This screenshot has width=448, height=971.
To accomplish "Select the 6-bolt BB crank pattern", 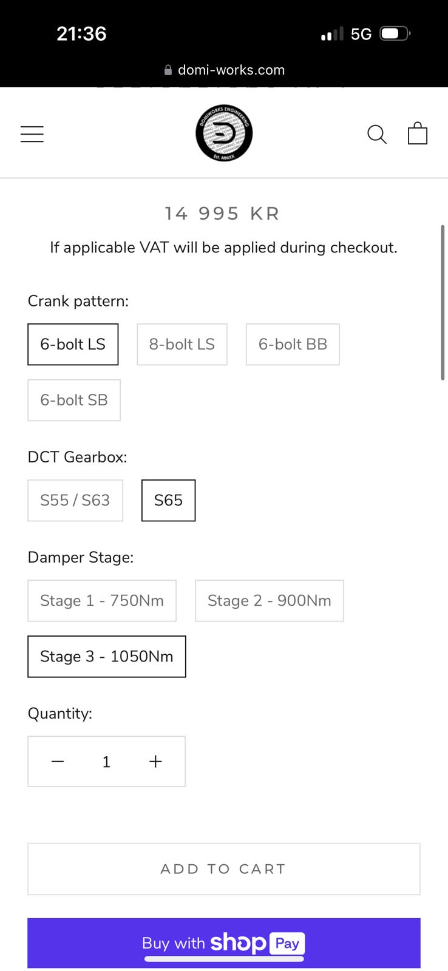I will tap(293, 345).
